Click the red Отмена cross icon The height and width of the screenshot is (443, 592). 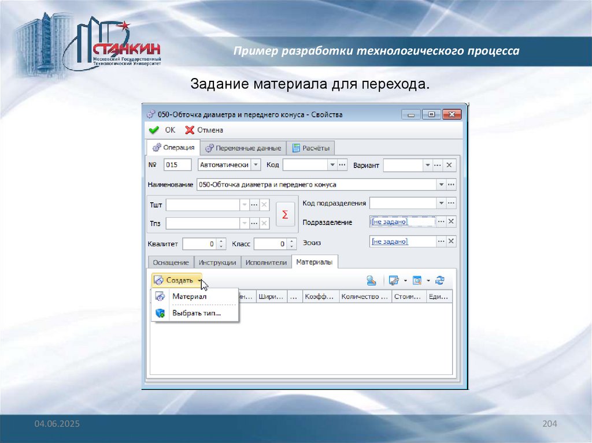(190, 130)
